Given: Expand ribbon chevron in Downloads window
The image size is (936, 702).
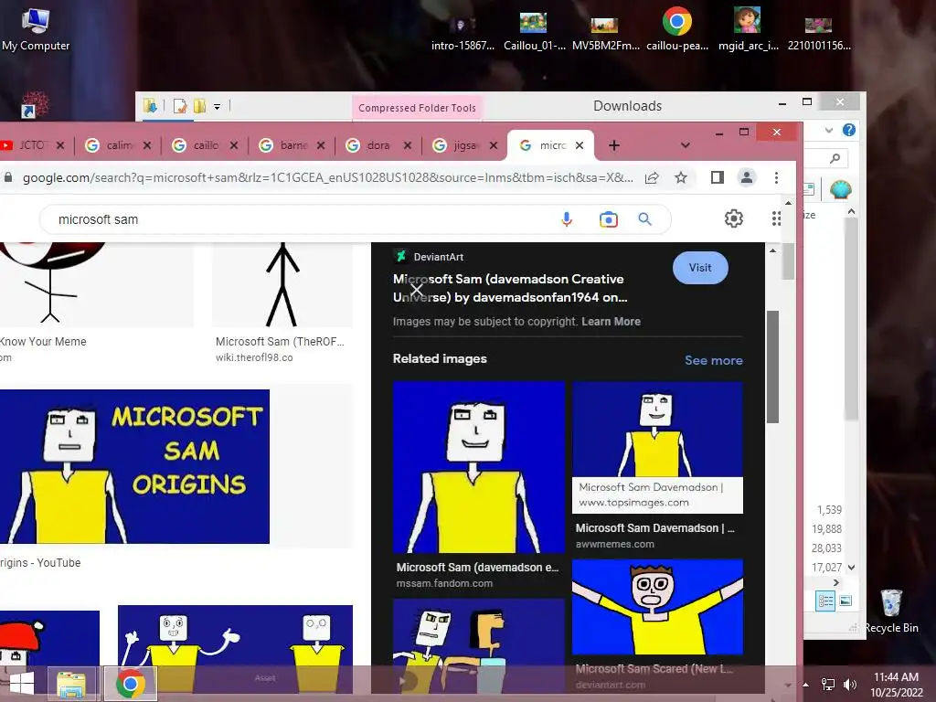Looking at the screenshot, I should click(828, 130).
